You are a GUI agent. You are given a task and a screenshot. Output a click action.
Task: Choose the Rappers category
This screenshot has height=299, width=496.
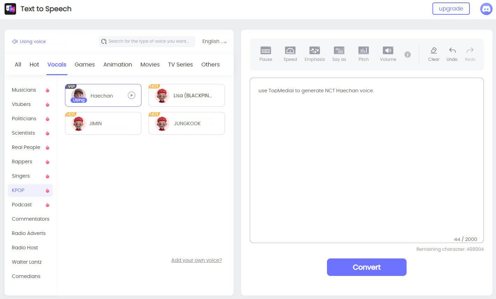coord(22,162)
